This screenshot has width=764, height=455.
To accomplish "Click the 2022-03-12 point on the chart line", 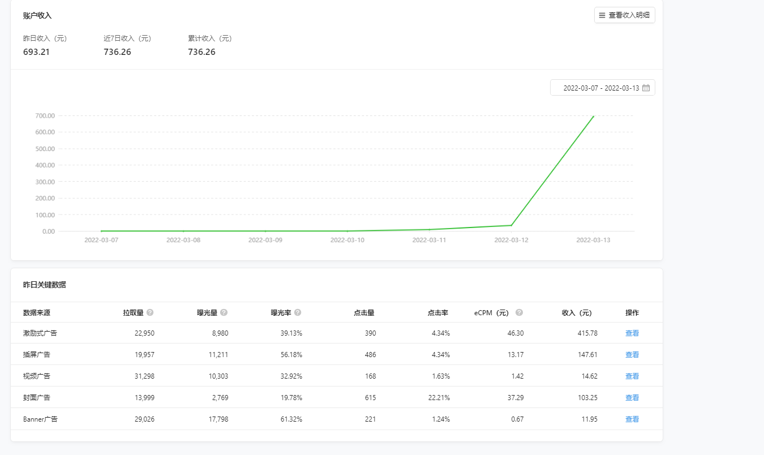I will tap(511, 225).
